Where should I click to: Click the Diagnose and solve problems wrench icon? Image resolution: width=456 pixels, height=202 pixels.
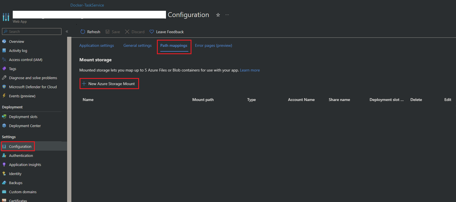pos(4,78)
